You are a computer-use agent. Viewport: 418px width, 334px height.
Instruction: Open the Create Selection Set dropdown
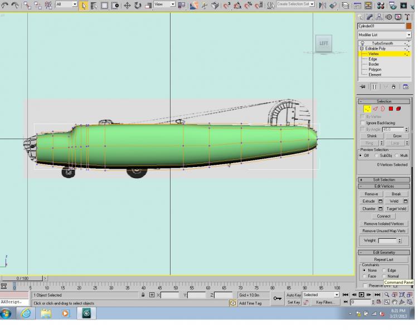(x=295, y=4)
